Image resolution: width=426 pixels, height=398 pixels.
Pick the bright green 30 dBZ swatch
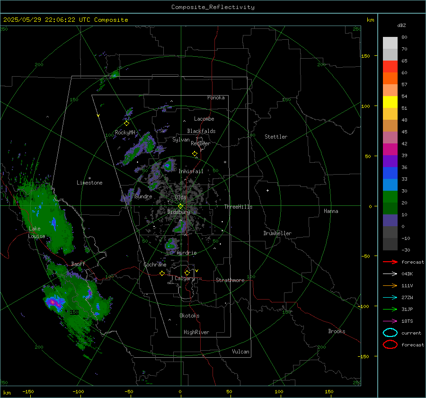(390, 197)
